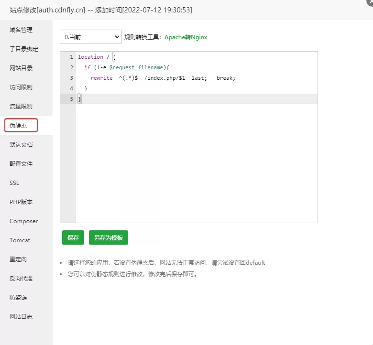Screen dimensions: 373x345
Task: Click 'break;' at end of line 3
Action: click(226, 78)
